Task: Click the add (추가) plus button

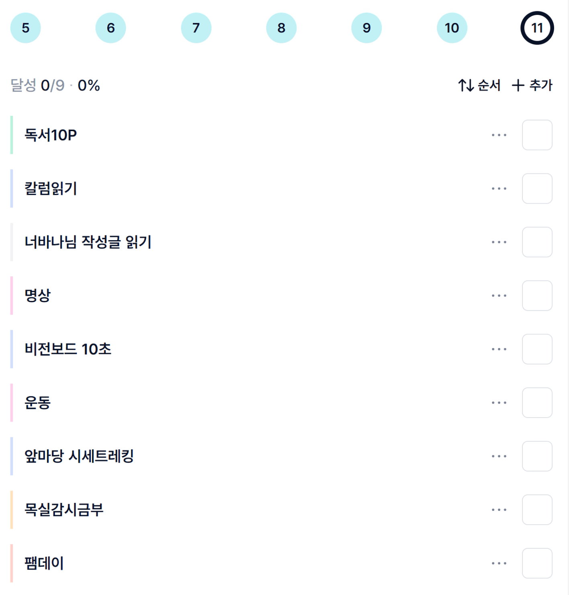Action: 532,85
